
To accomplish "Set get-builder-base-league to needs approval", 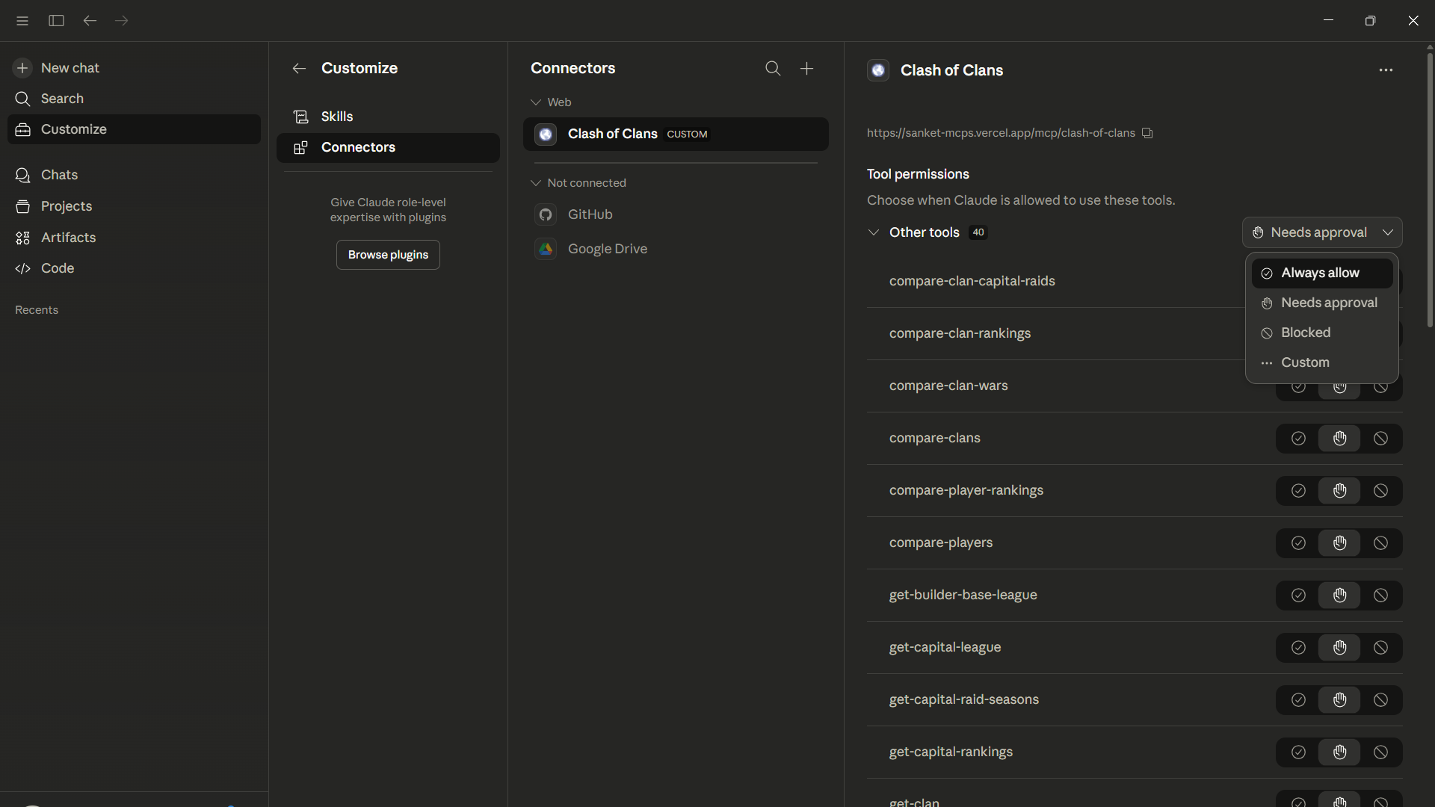I will click(x=1339, y=596).
